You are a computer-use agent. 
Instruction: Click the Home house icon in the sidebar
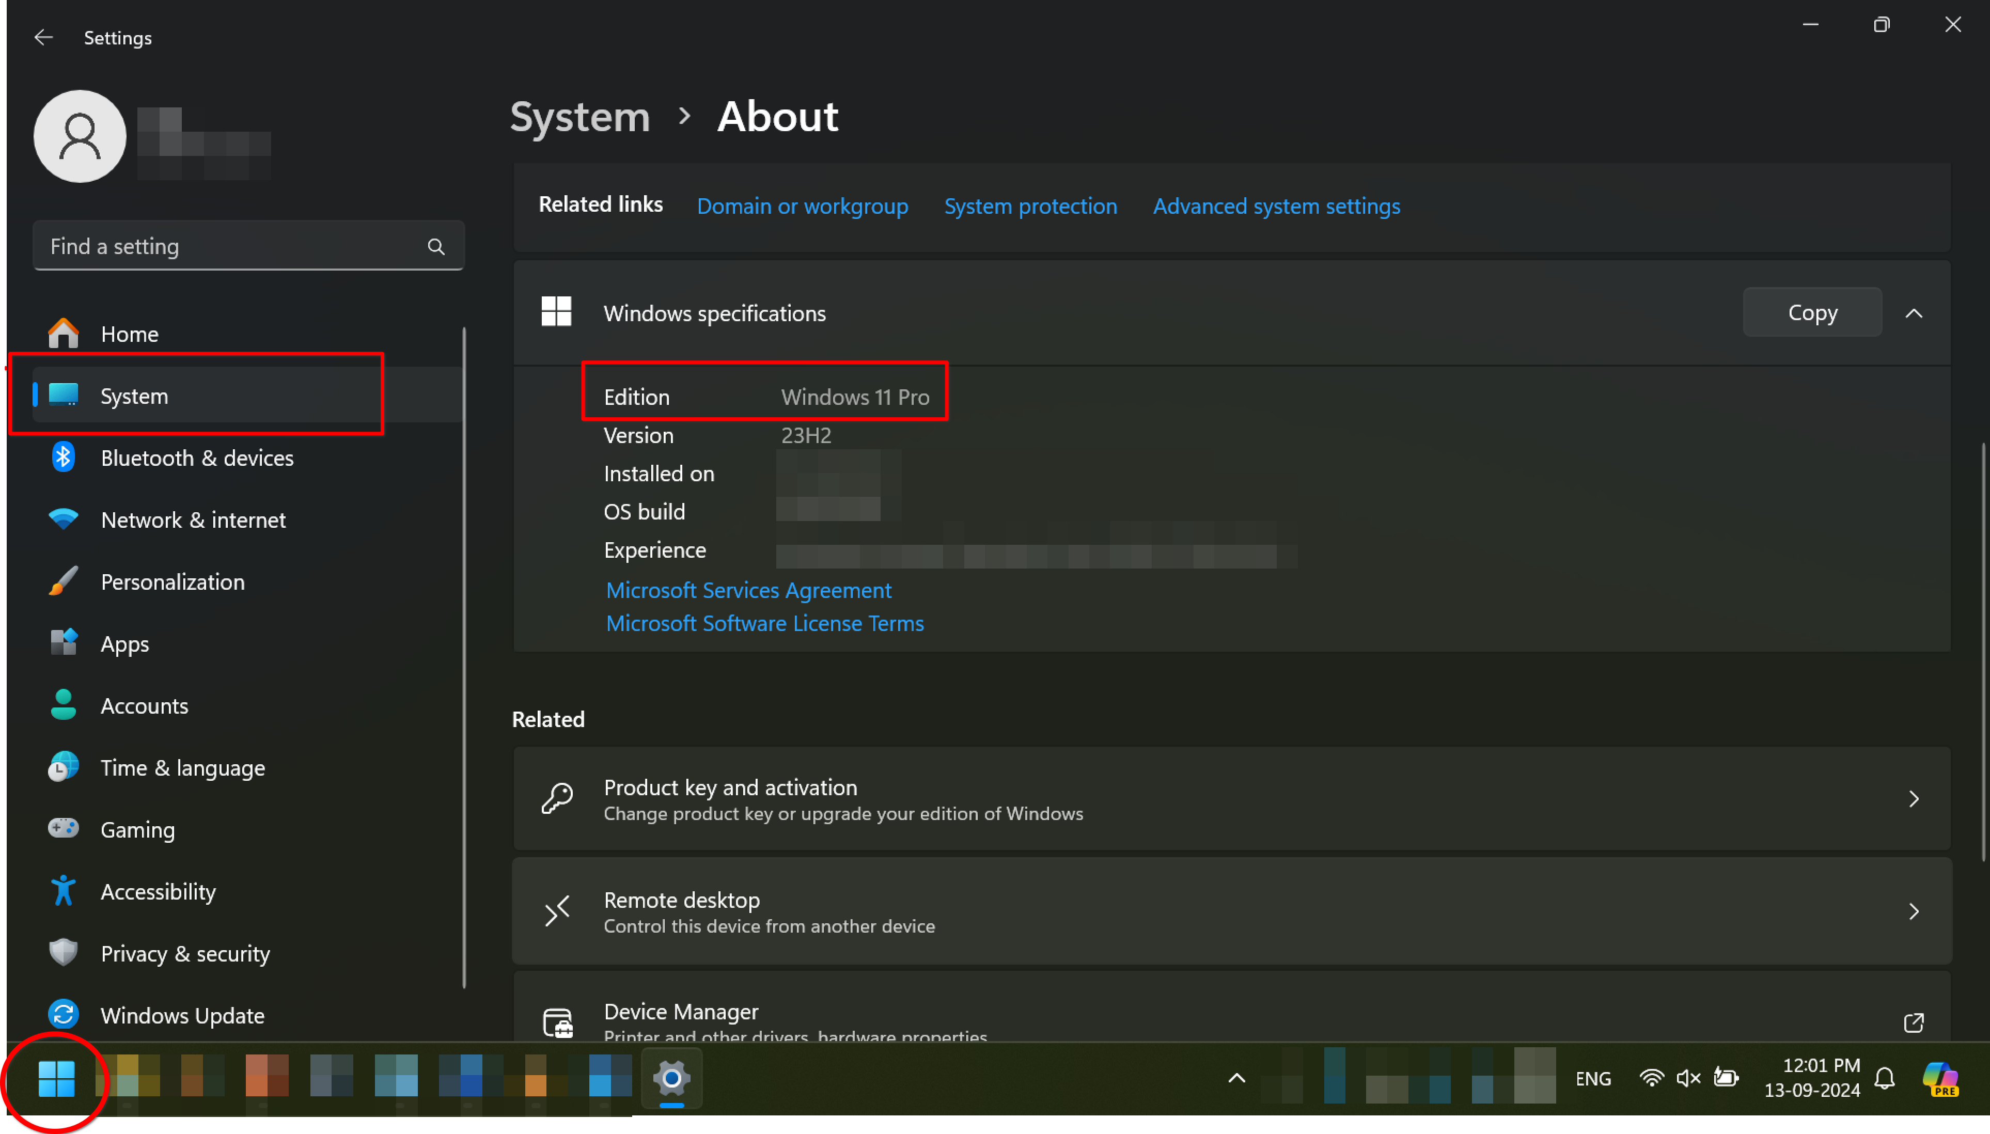(x=63, y=334)
